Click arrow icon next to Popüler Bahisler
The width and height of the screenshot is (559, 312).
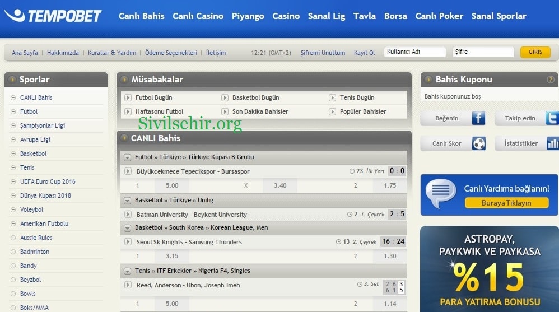(x=332, y=111)
